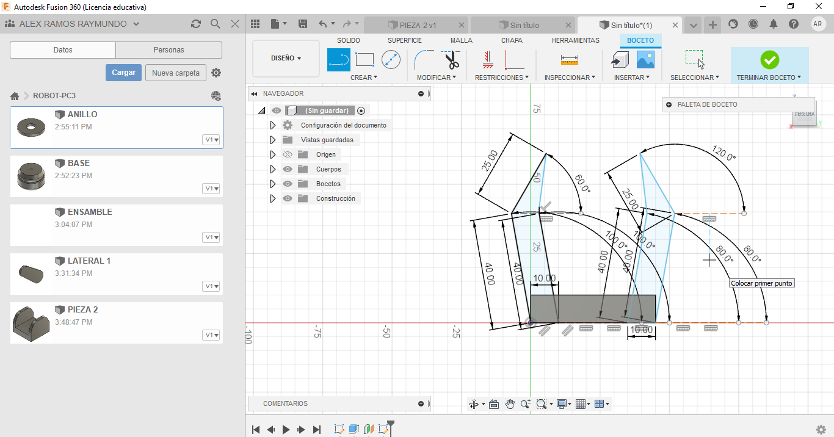
Task: Open the ANILLO file thumbnail
Action: point(31,127)
